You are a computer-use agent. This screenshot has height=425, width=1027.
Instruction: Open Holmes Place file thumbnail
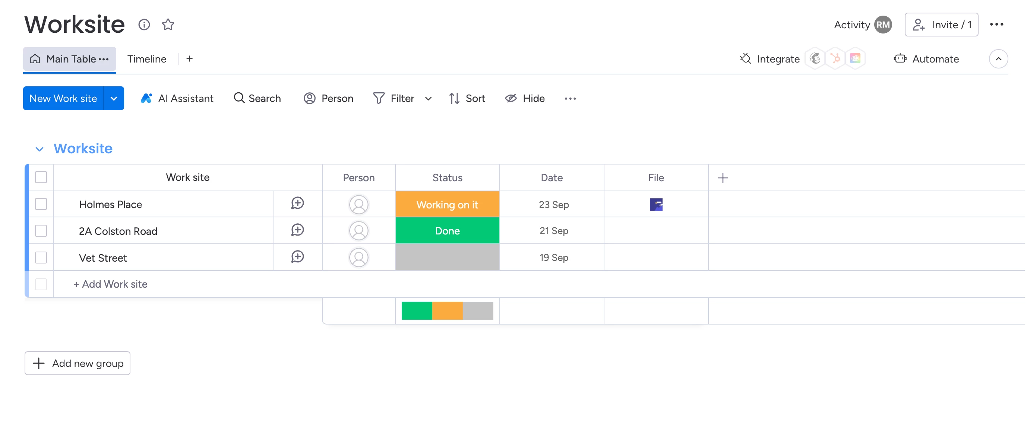[656, 204]
